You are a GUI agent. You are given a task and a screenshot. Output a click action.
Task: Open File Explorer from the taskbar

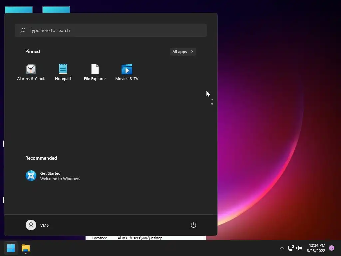tap(25, 248)
